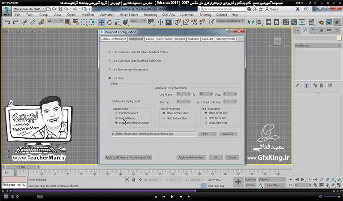Viewport: 343px width, 201px height.
Task: Select Match Bitmap aspect ratio
Action: (116, 118)
